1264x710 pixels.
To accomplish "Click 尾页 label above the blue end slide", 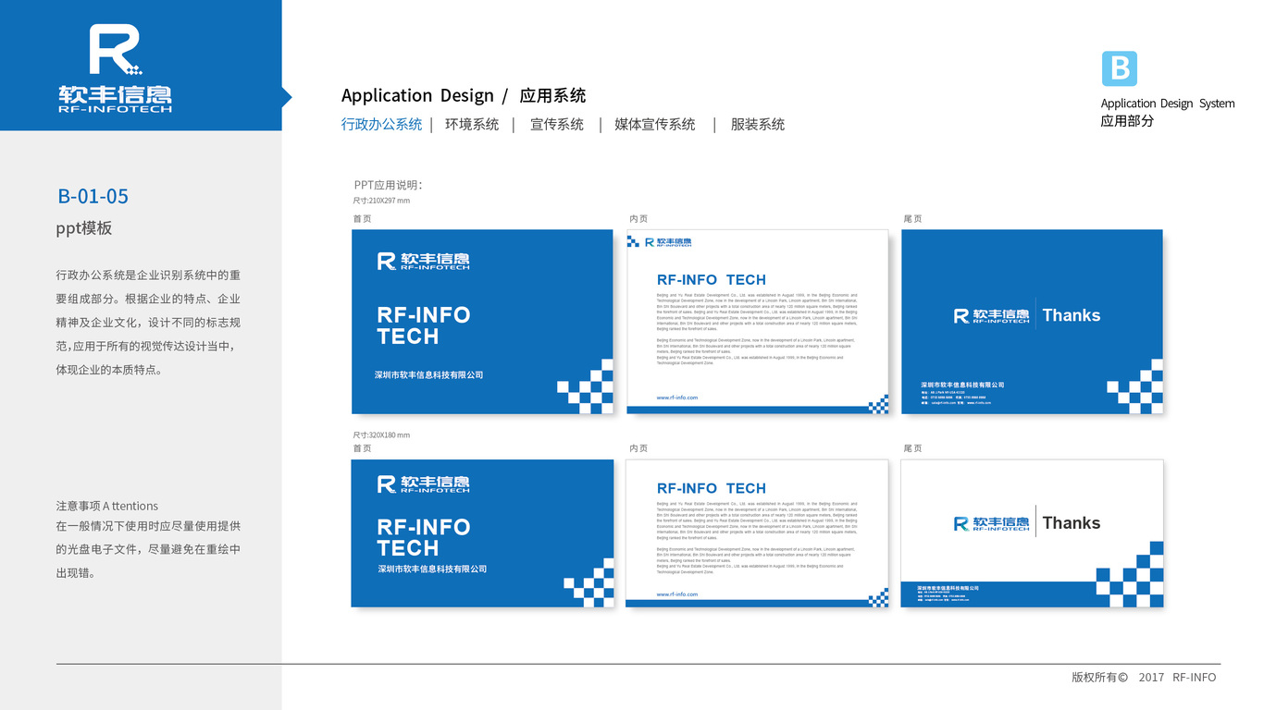I will point(912,219).
